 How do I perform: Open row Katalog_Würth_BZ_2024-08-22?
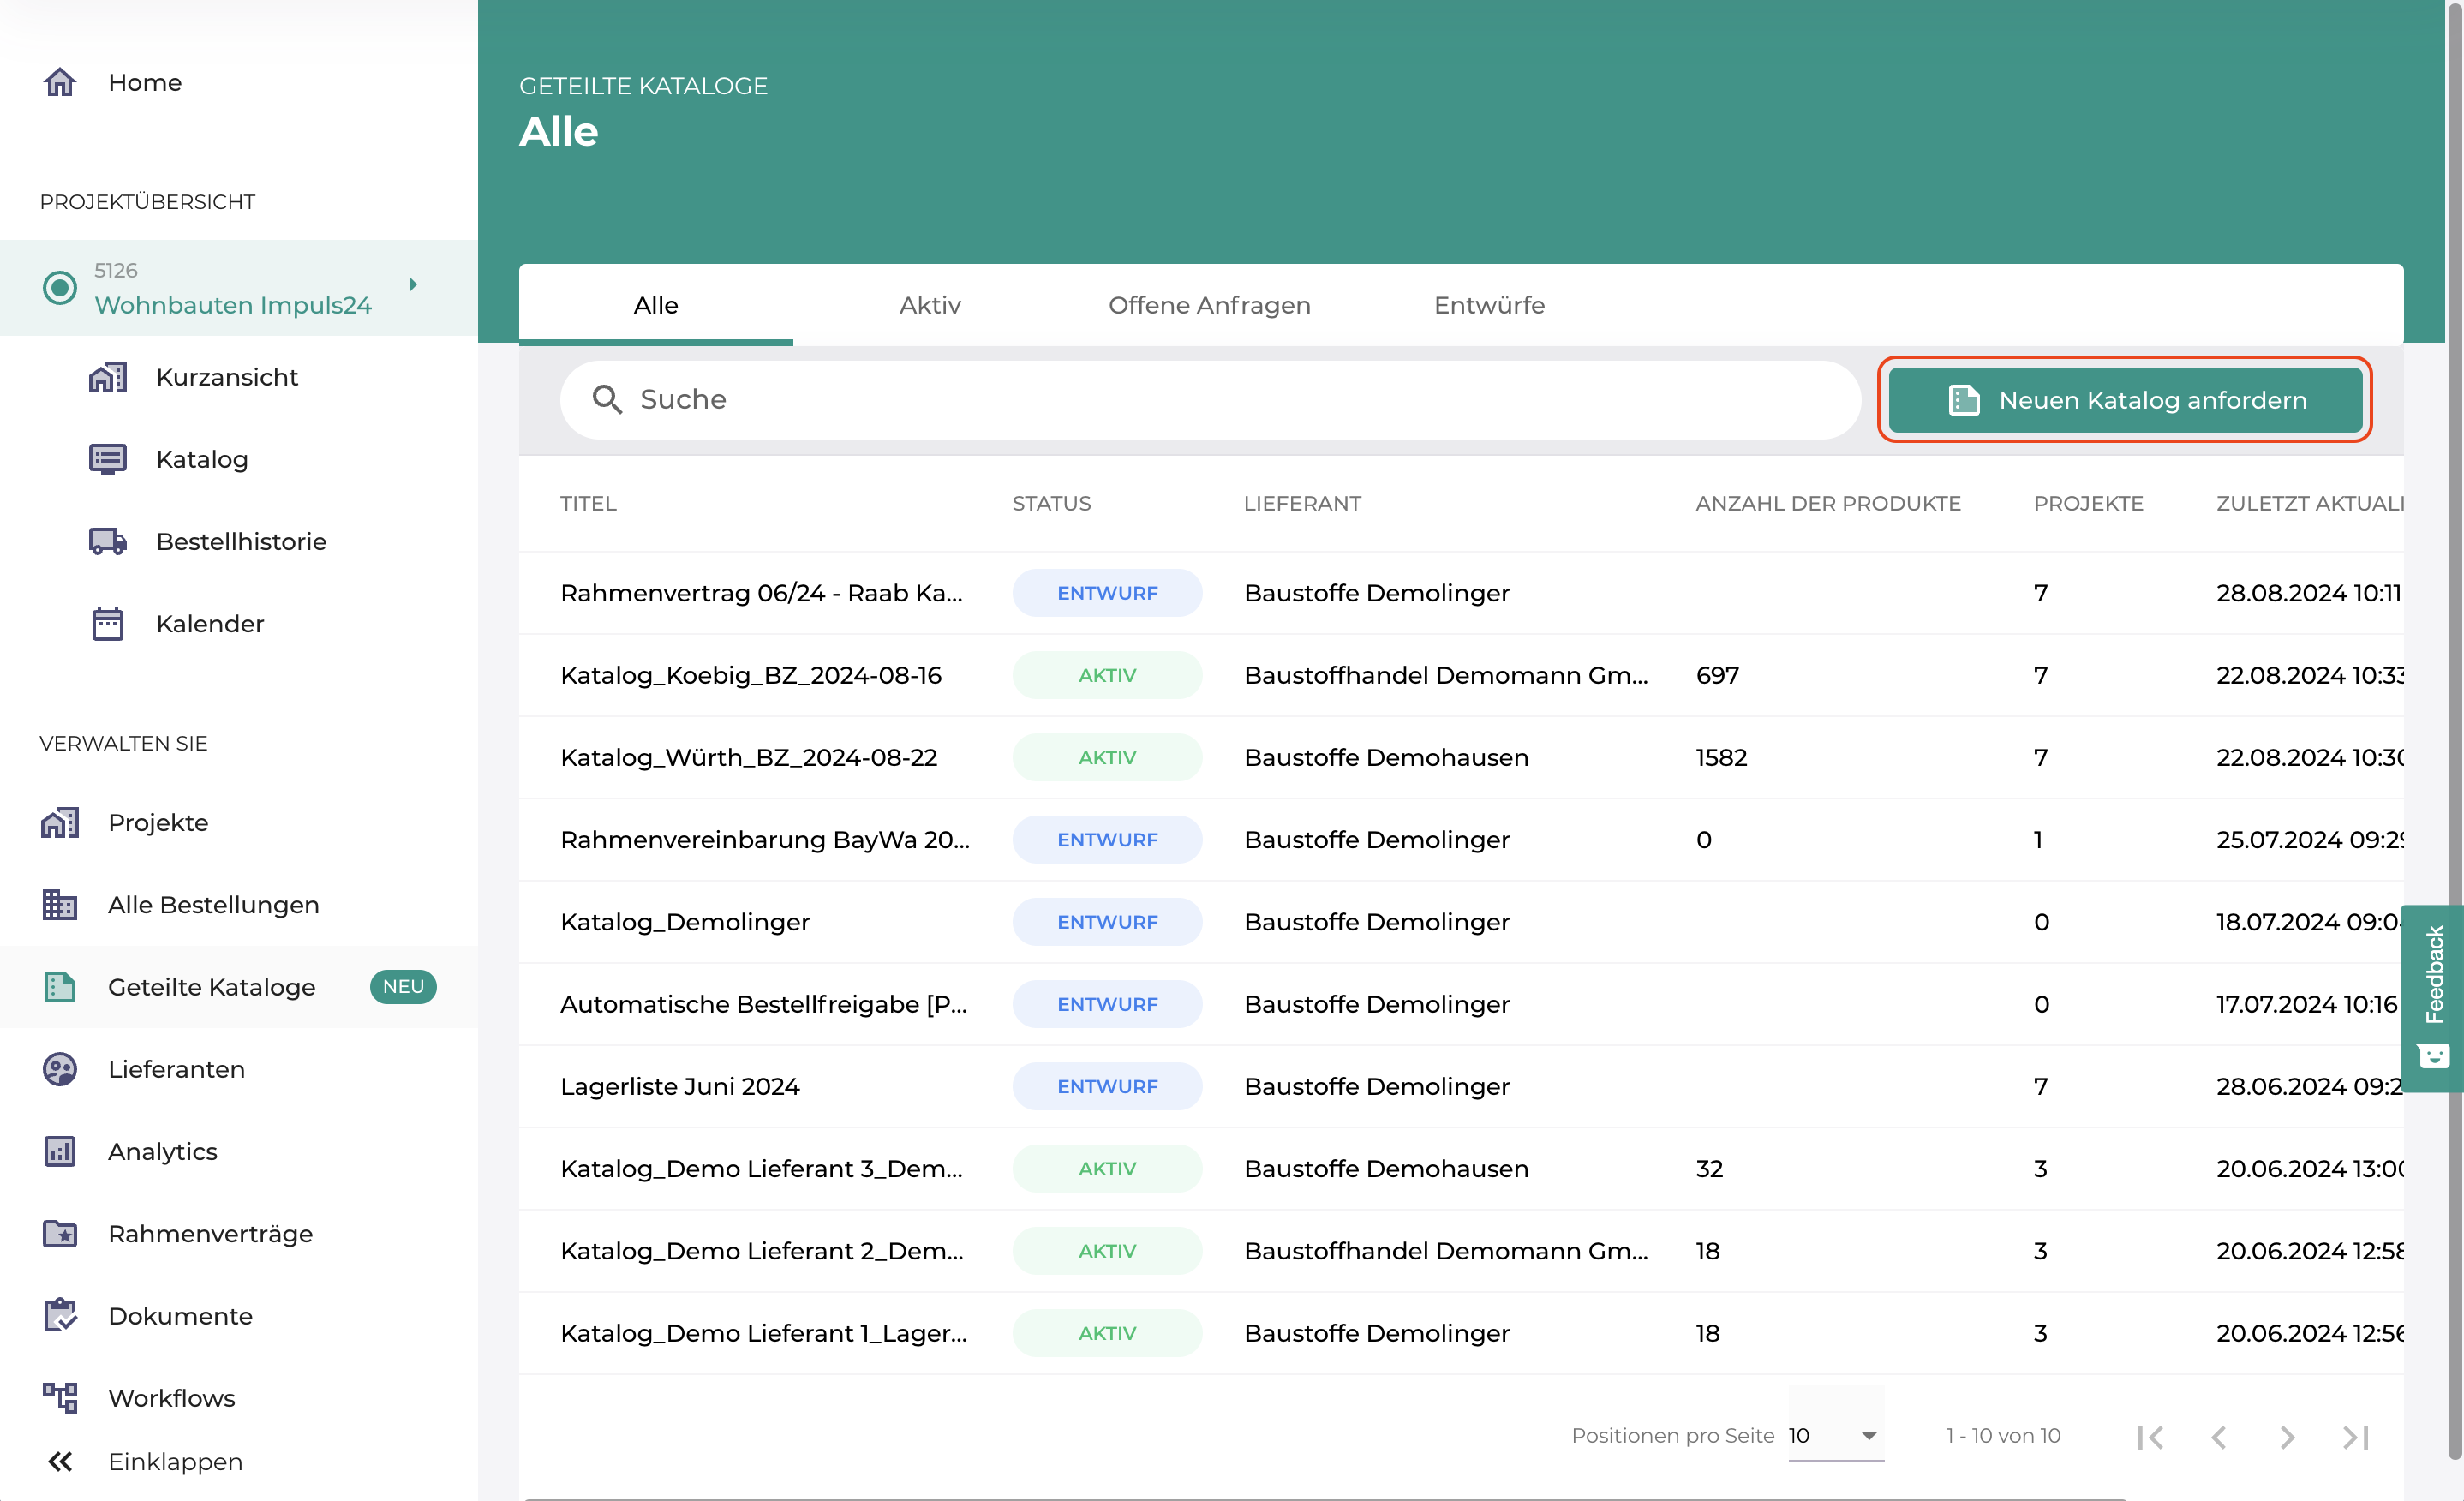(x=1461, y=757)
